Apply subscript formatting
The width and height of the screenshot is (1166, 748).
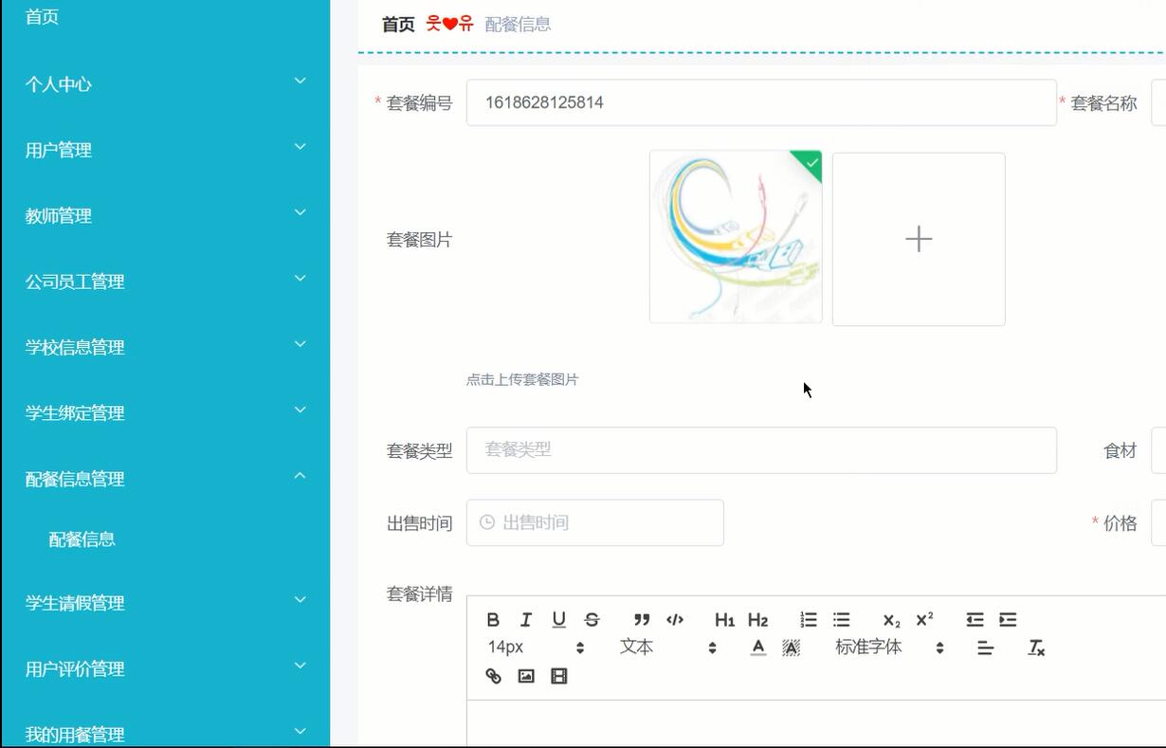891,620
